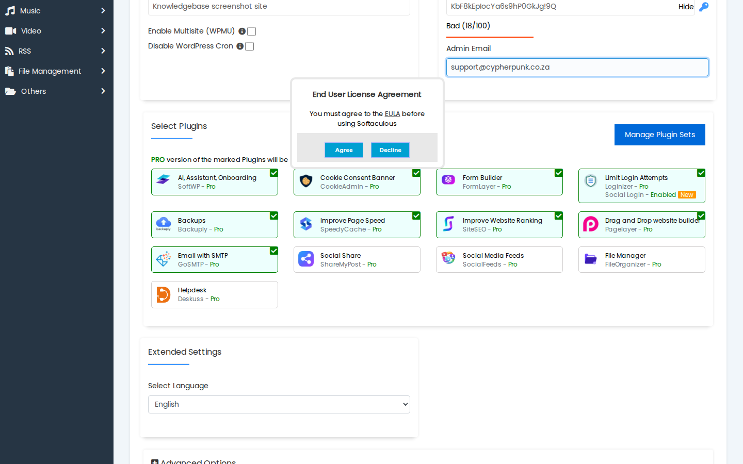Click info icon beside Enable Multisite

(x=242, y=31)
